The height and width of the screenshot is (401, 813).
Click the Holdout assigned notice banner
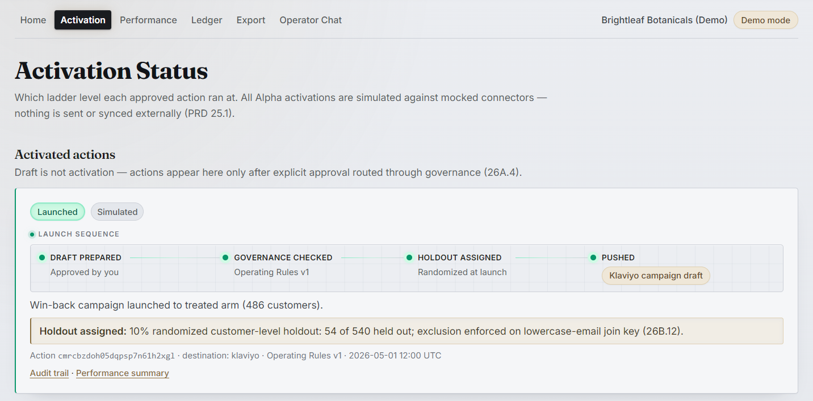[x=407, y=331]
